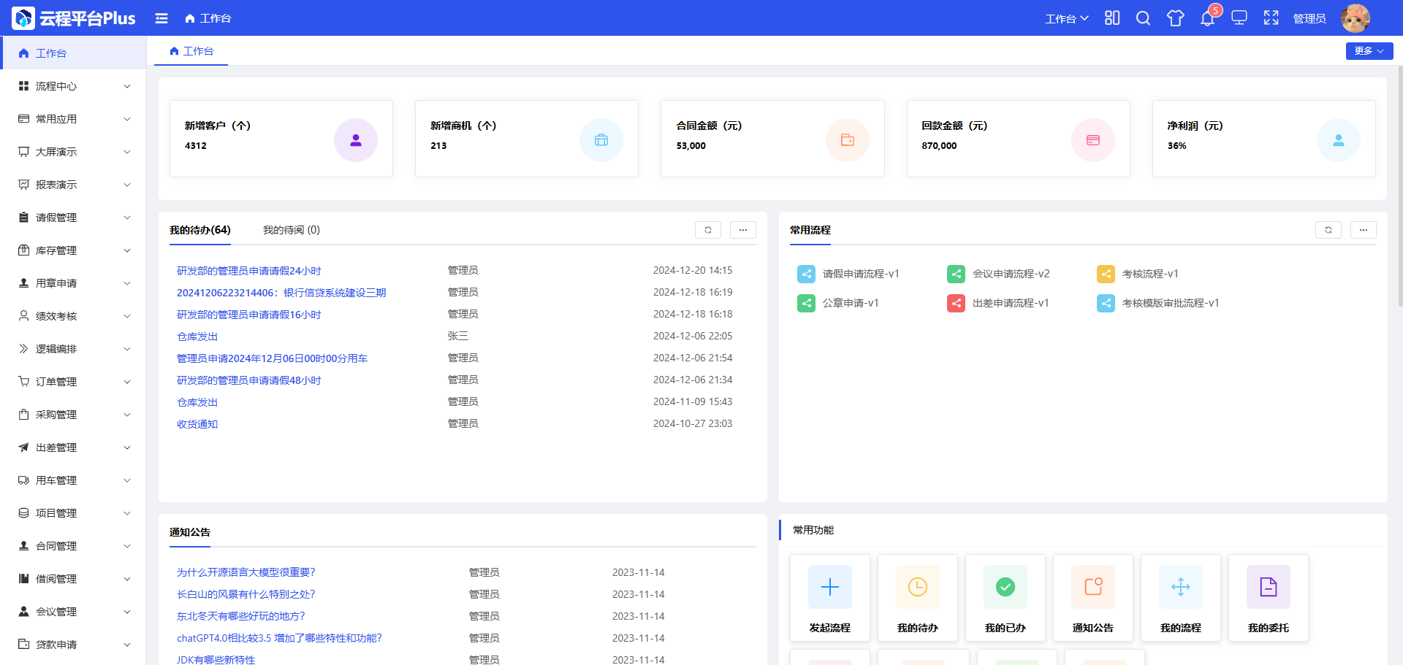This screenshot has height=665, width=1403.
Task: Collapse the sidebar with the hamburger icon
Action: click(x=161, y=18)
